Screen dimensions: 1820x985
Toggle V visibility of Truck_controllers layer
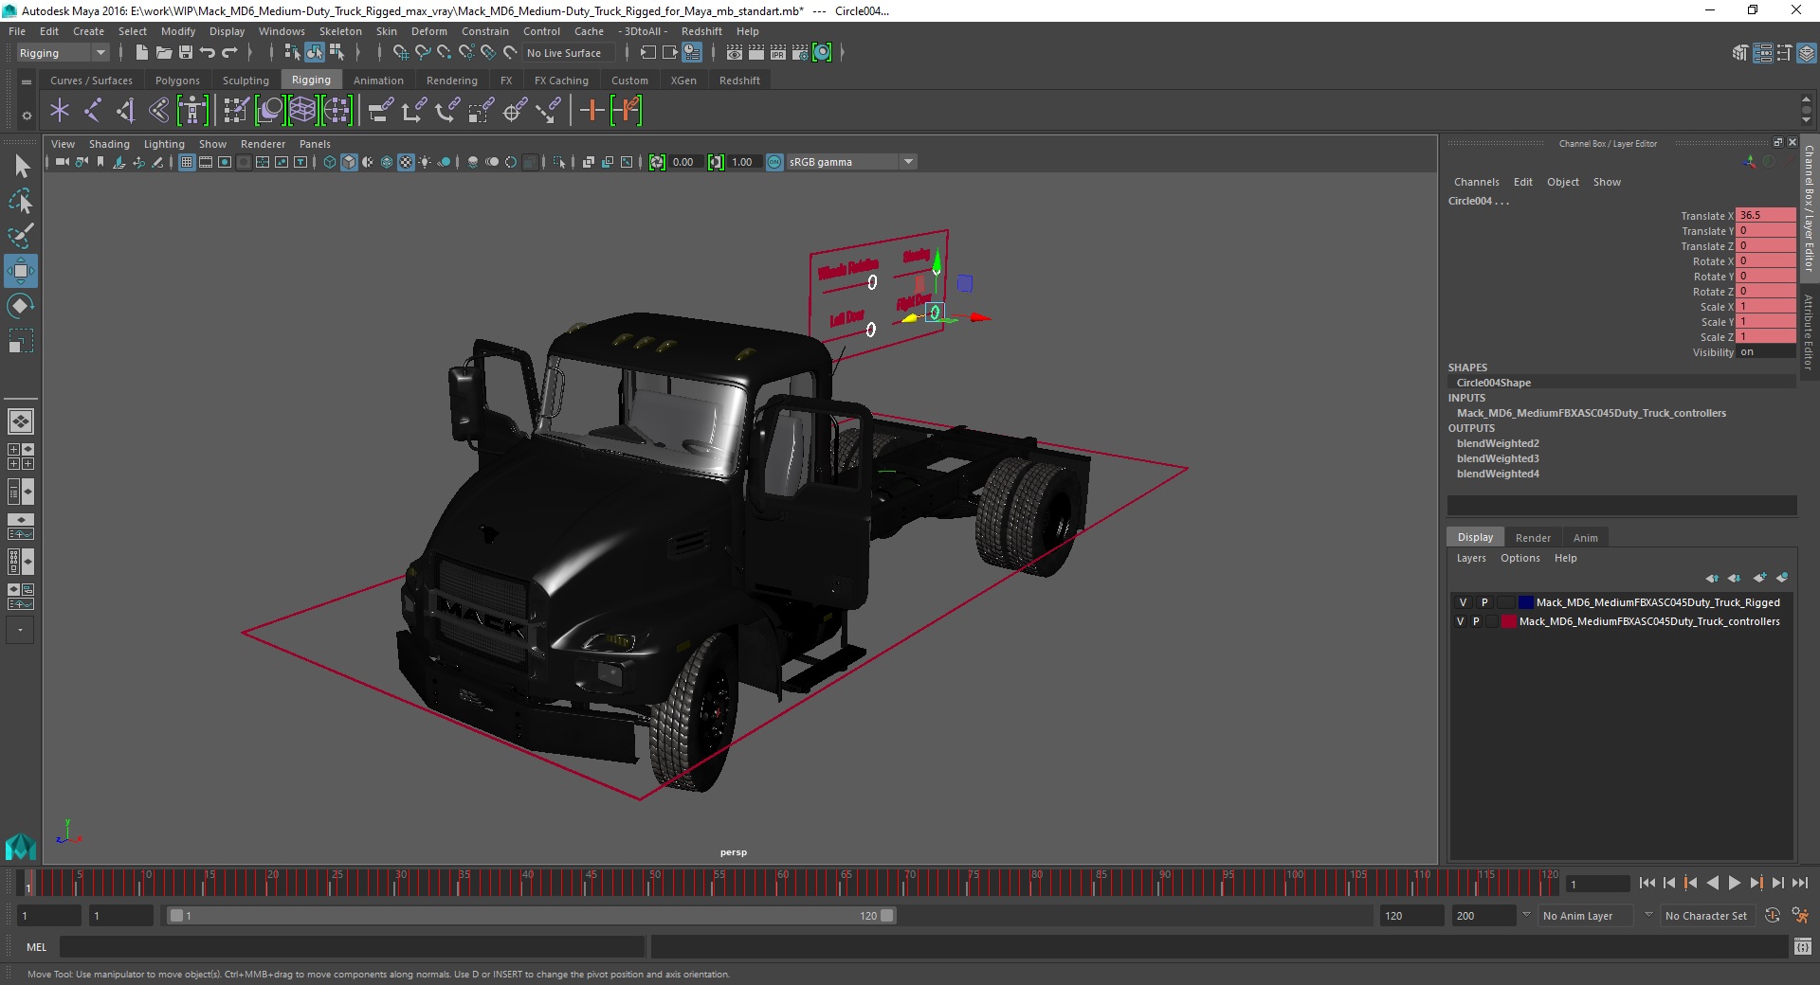(1461, 621)
